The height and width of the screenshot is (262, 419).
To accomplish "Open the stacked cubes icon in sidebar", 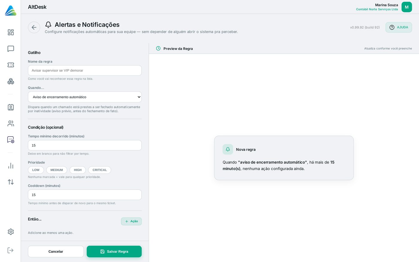I will click(11, 81).
